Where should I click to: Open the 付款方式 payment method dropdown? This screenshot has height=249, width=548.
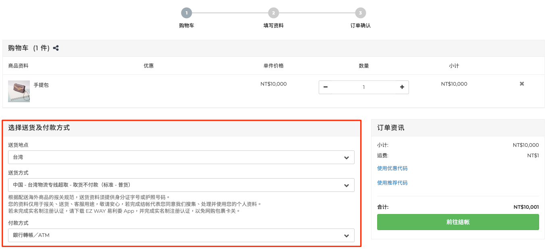tap(181, 235)
